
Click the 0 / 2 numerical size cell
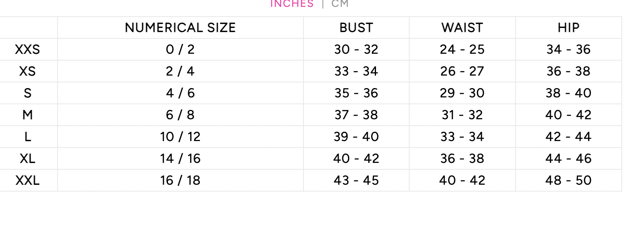[x=180, y=49]
